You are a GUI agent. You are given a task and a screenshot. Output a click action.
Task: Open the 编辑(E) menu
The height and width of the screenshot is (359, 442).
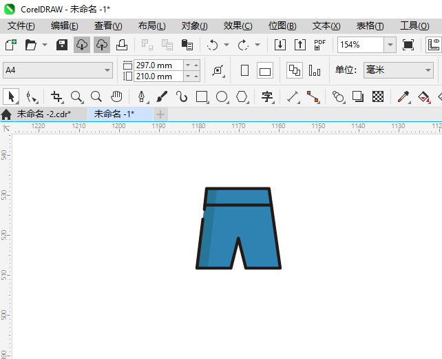click(65, 26)
